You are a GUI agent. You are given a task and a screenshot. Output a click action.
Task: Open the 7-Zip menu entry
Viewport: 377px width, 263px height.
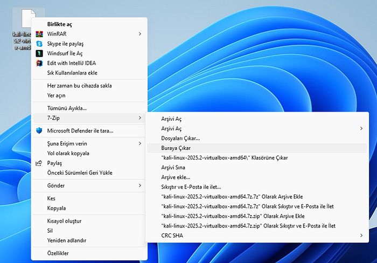coord(89,118)
